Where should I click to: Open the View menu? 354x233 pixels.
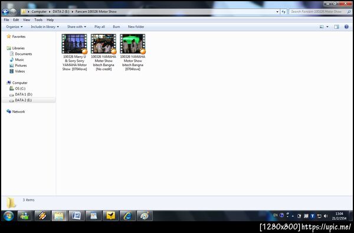click(27, 20)
